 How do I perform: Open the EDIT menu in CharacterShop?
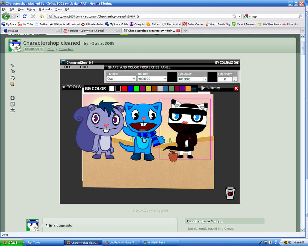[x=84, y=67]
